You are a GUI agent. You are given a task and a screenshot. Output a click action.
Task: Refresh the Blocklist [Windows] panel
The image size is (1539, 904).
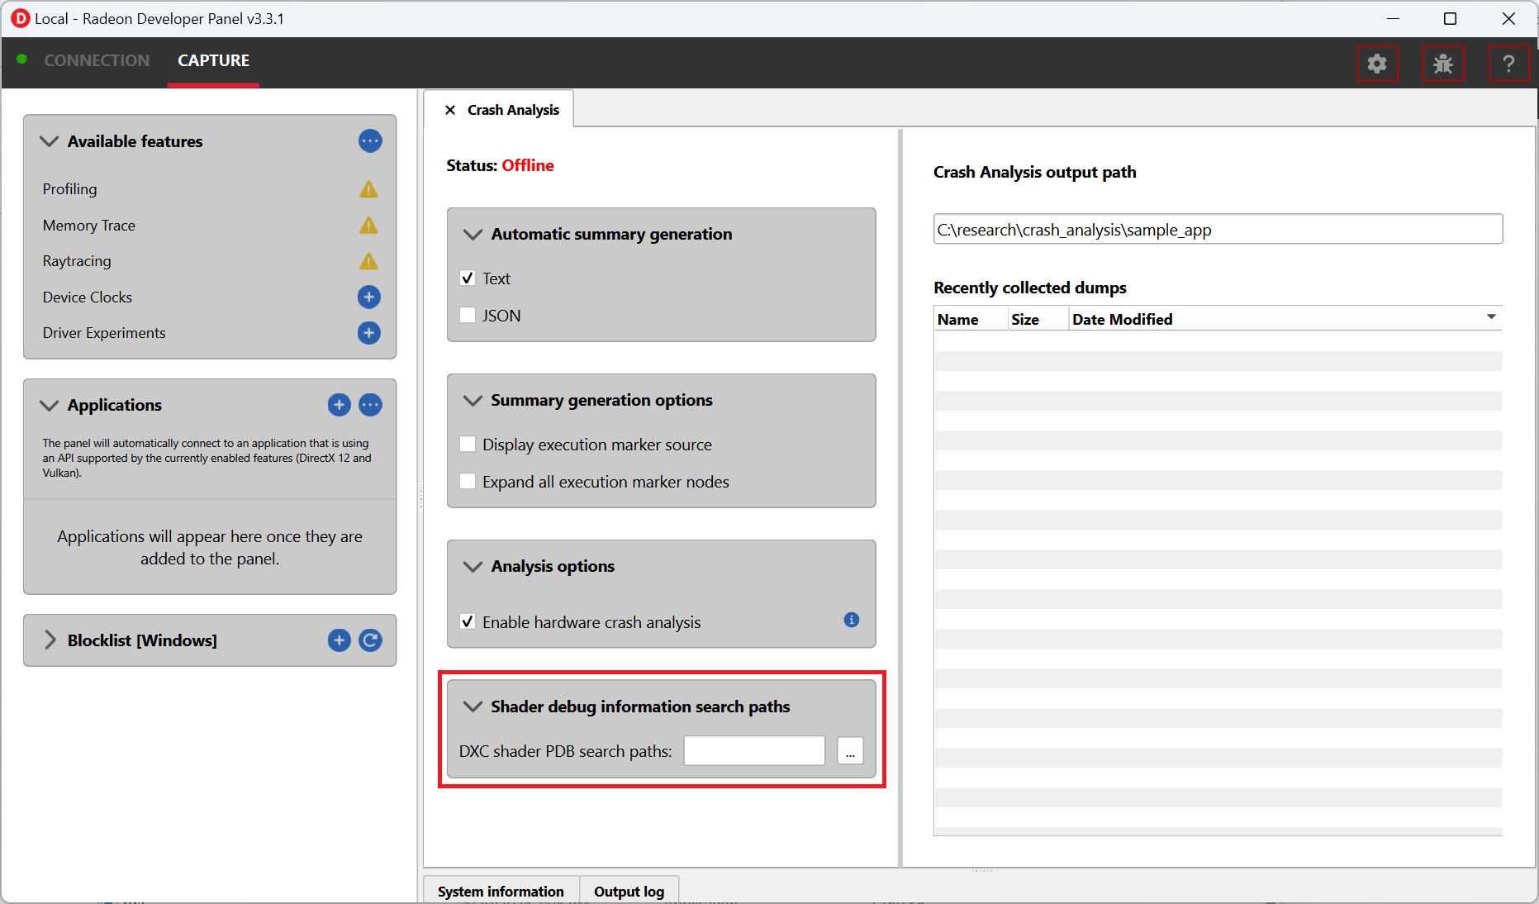click(370, 640)
